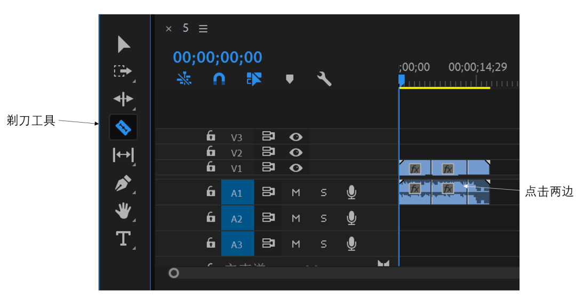
Task: Click fx badge on first V1 clip
Action: 415,169
